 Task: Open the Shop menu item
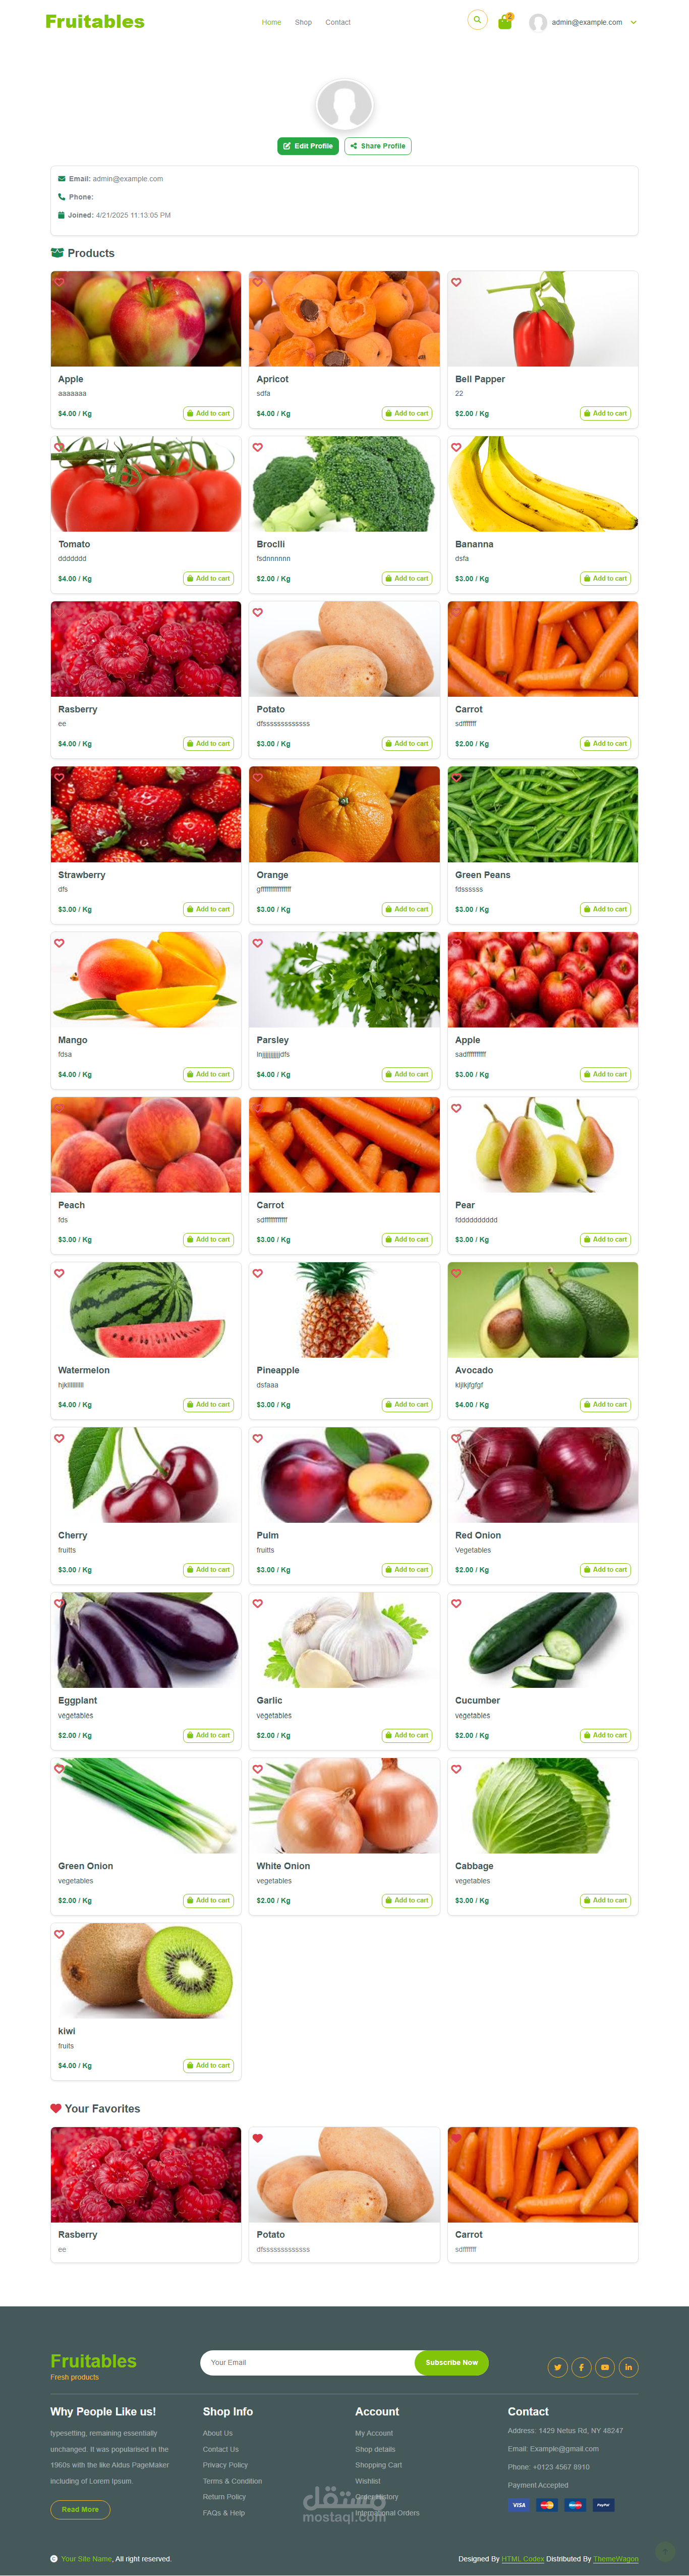304,22
